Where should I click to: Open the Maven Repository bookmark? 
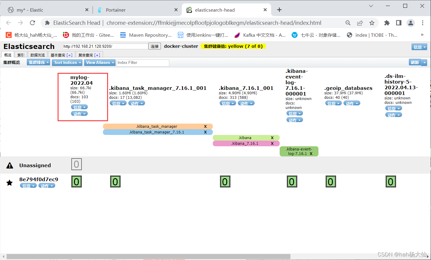[146, 35]
